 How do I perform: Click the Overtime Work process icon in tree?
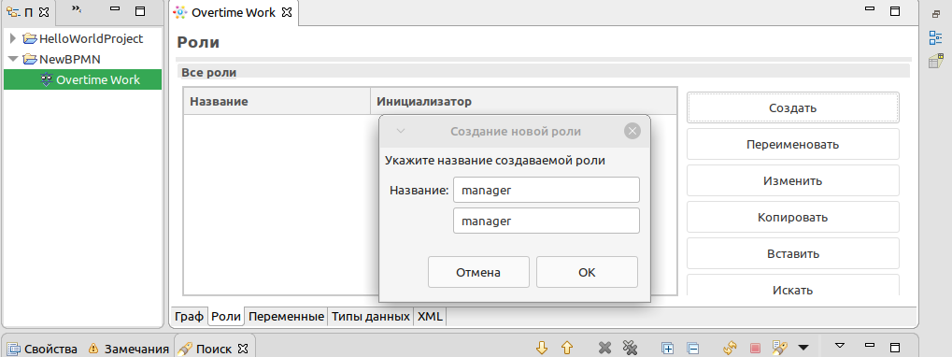[46, 79]
